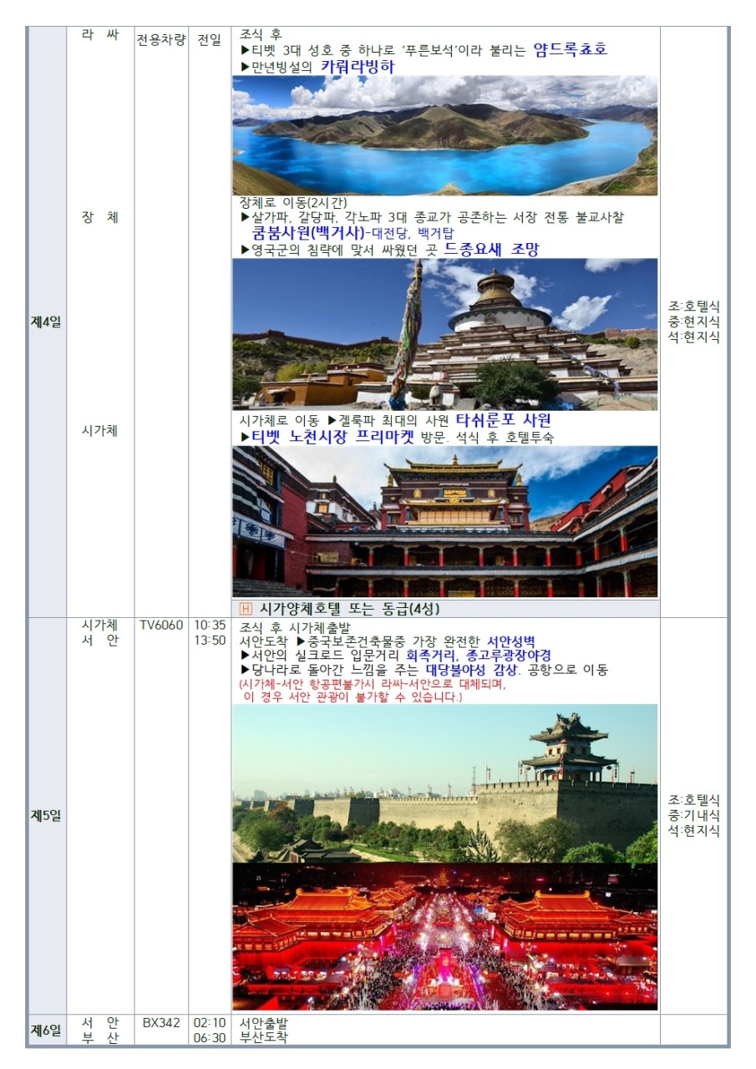Click the blue 얌드록쵸호 text
Screen dimensions: 756x1069
(569, 50)
